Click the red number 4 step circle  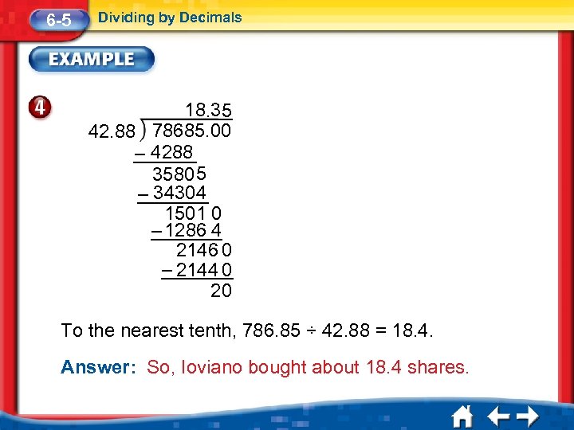click(40, 107)
